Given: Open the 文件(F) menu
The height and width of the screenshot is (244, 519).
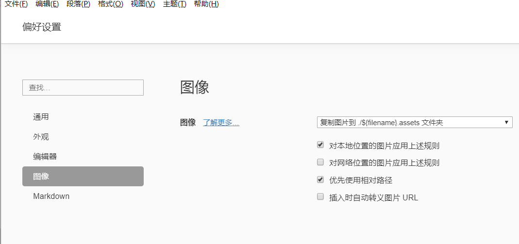Looking at the screenshot, I should click(x=16, y=4).
